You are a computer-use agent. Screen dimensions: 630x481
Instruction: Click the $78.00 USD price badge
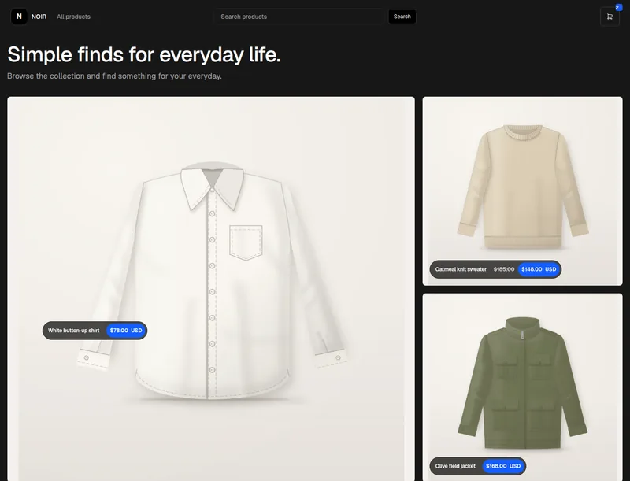(x=126, y=331)
